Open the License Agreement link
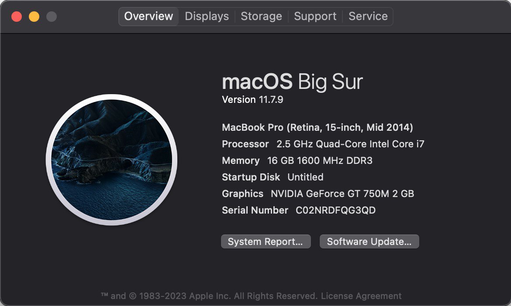This screenshot has height=306, width=511. click(x=361, y=296)
